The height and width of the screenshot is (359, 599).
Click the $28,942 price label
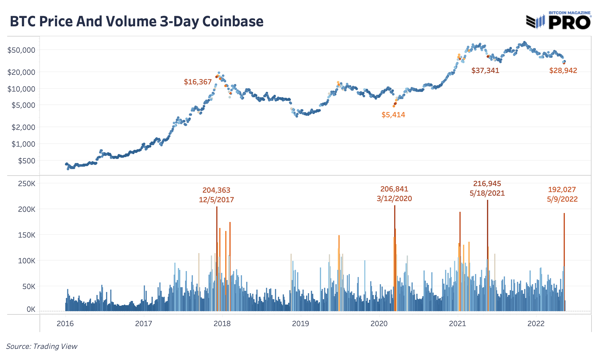(563, 71)
